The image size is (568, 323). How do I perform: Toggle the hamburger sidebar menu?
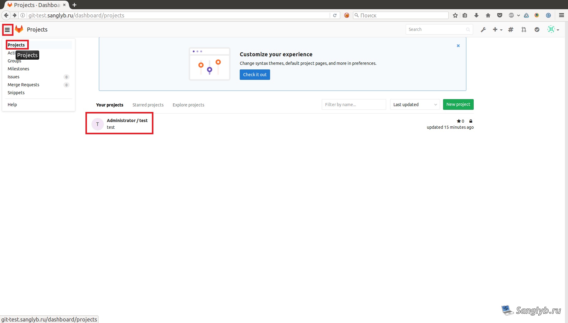tap(7, 30)
